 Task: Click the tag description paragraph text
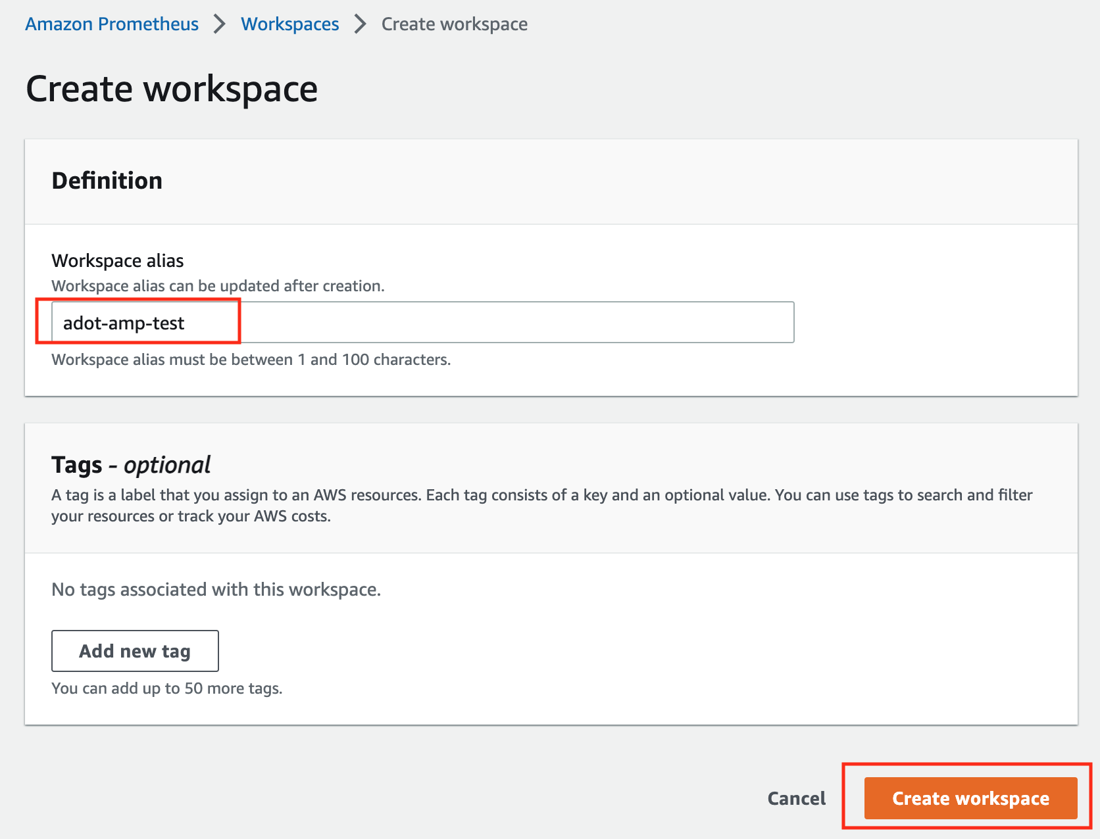[541, 505]
